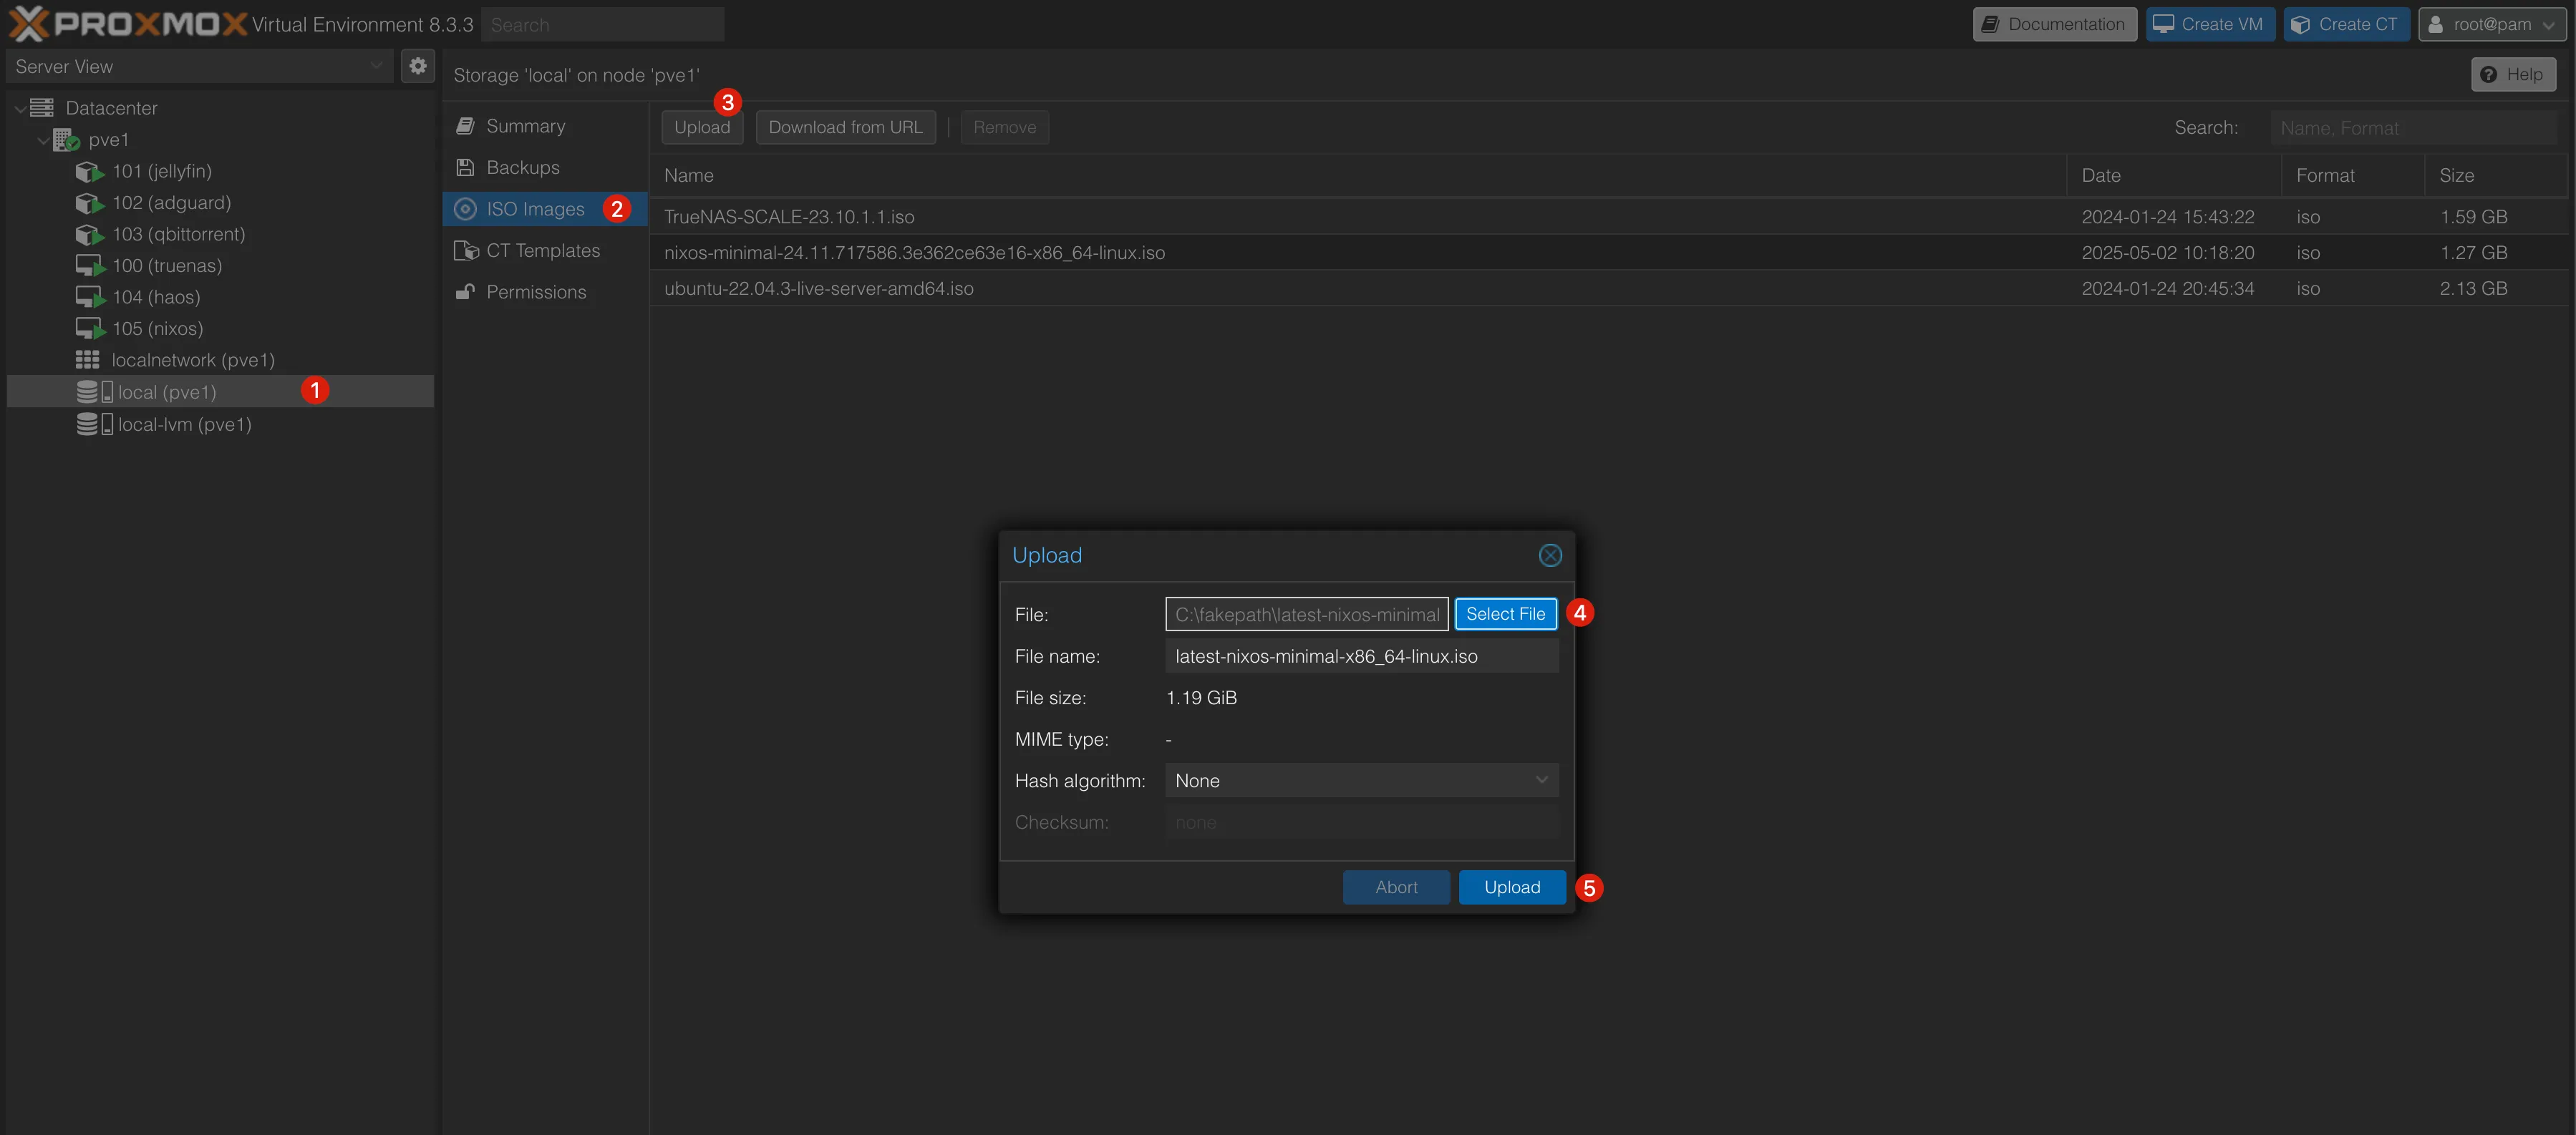Screen dimensions: 2576x1135
Task: Collapse the Datacenter tree node
Action: pyautogui.click(x=20, y=108)
